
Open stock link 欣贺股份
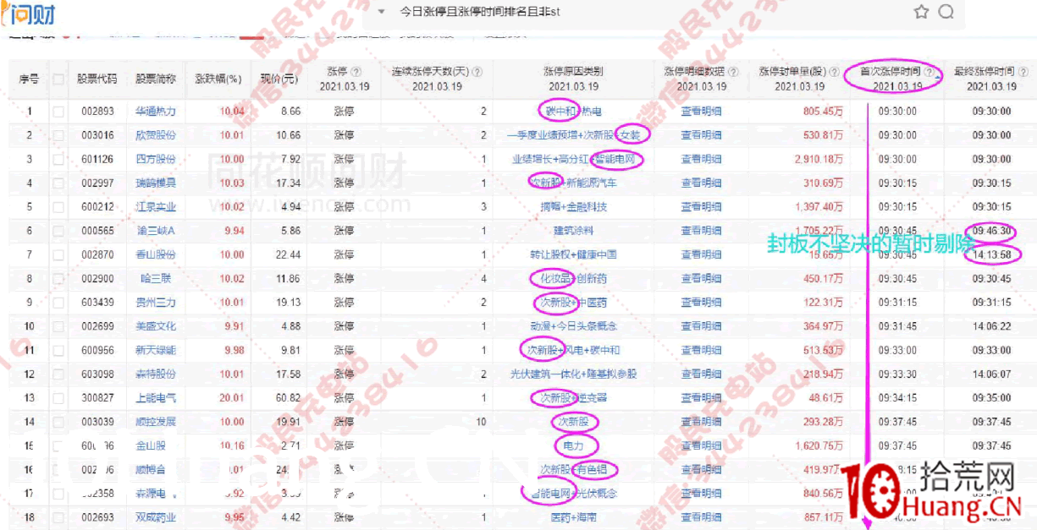coord(156,135)
